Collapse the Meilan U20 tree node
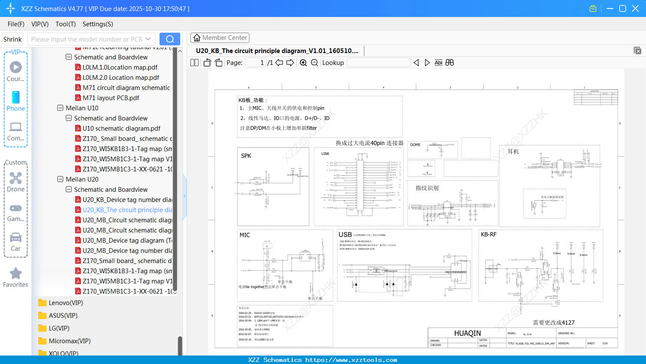The image size is (646, 364). coord(60,179)
